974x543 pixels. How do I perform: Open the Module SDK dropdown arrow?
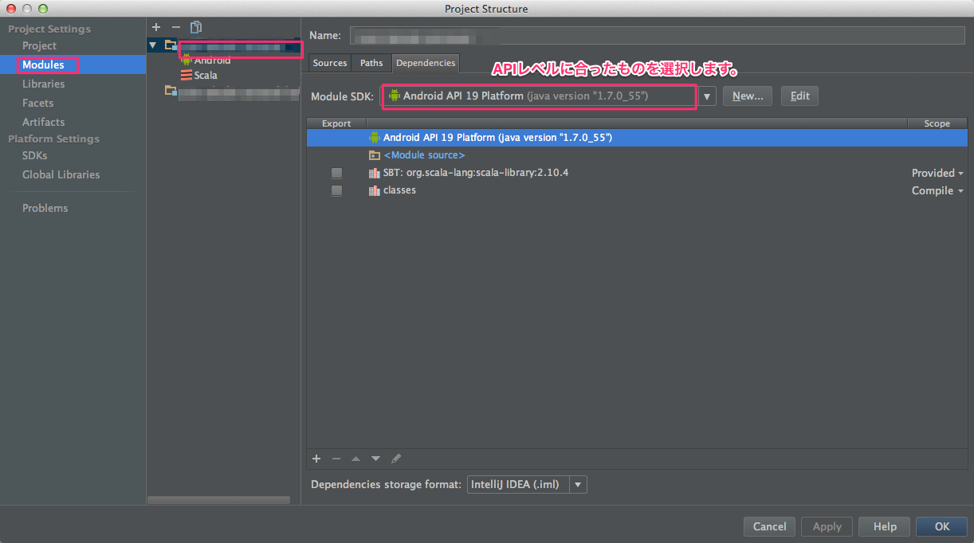tap(707, 96)
